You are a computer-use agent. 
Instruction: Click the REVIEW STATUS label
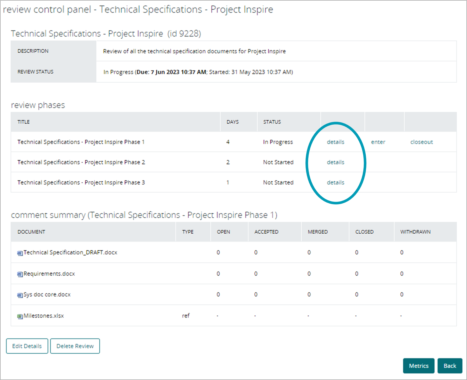click(35, 72)
